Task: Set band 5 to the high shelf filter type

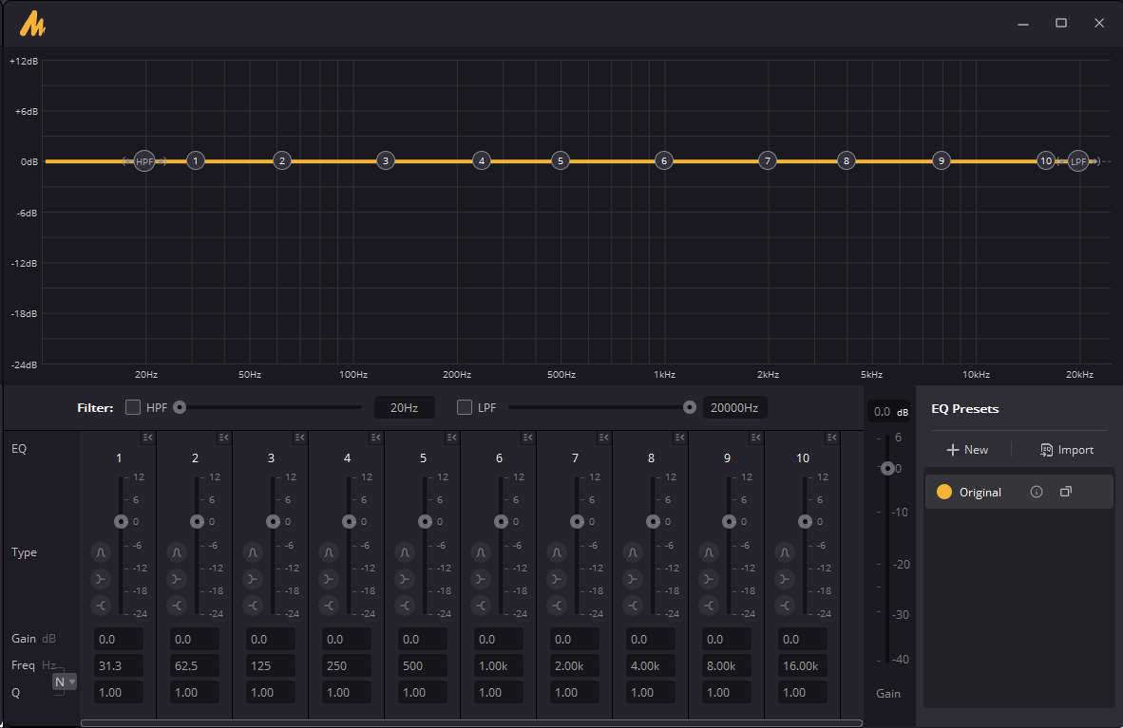Action: coord(405,606)
